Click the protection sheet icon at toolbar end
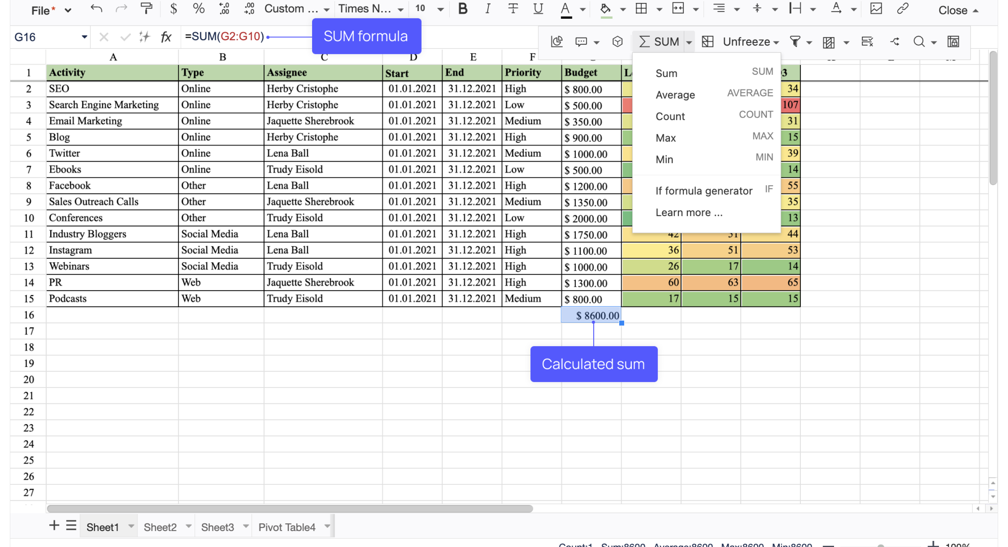 point(953,42)
